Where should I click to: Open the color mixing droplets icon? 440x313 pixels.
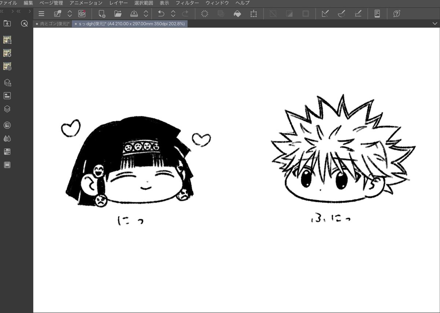coord(7,138)
